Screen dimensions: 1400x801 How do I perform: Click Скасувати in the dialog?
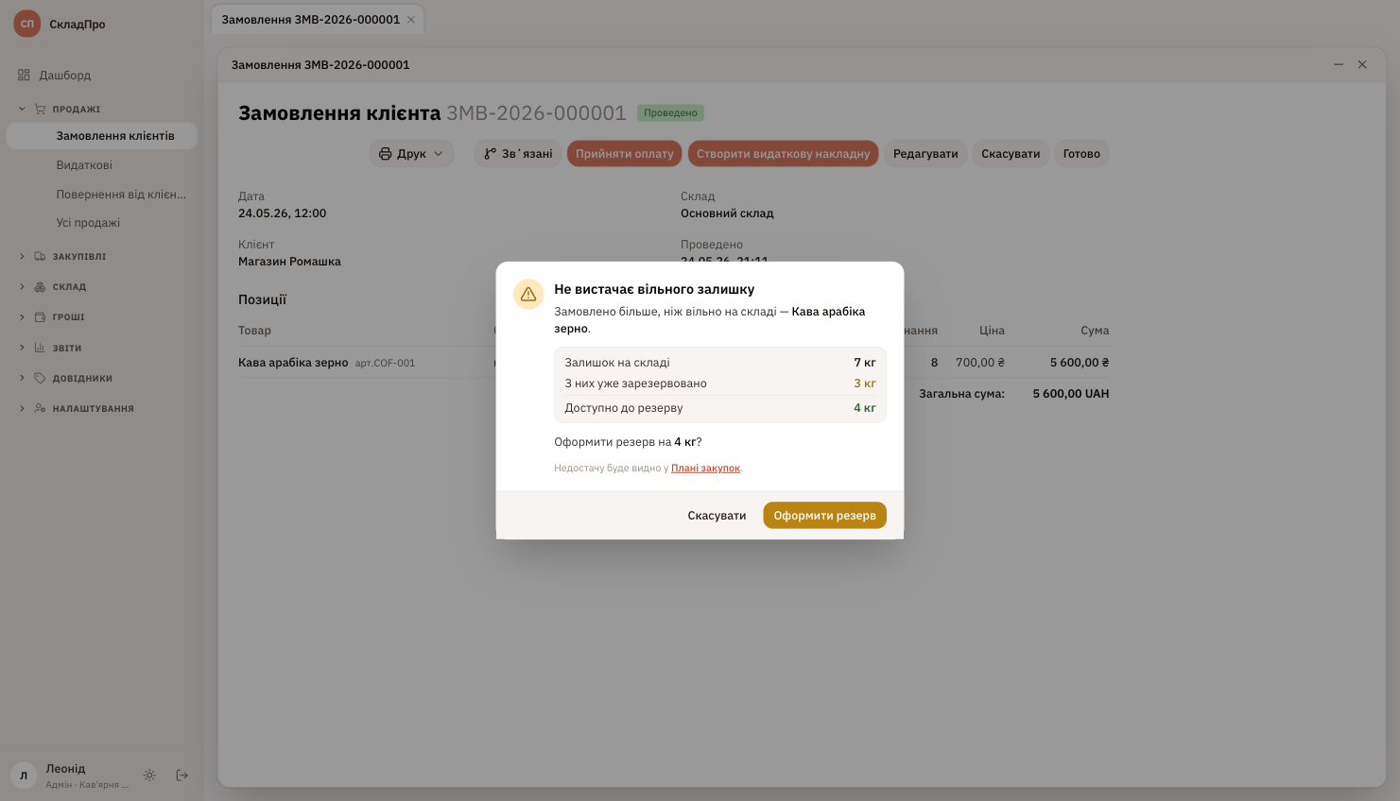(717, 516)
